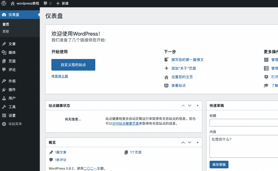Open the 设置您的主页 link
This screenshot has width=278, height=171.
pyautogui.click(x=182, y=77)
